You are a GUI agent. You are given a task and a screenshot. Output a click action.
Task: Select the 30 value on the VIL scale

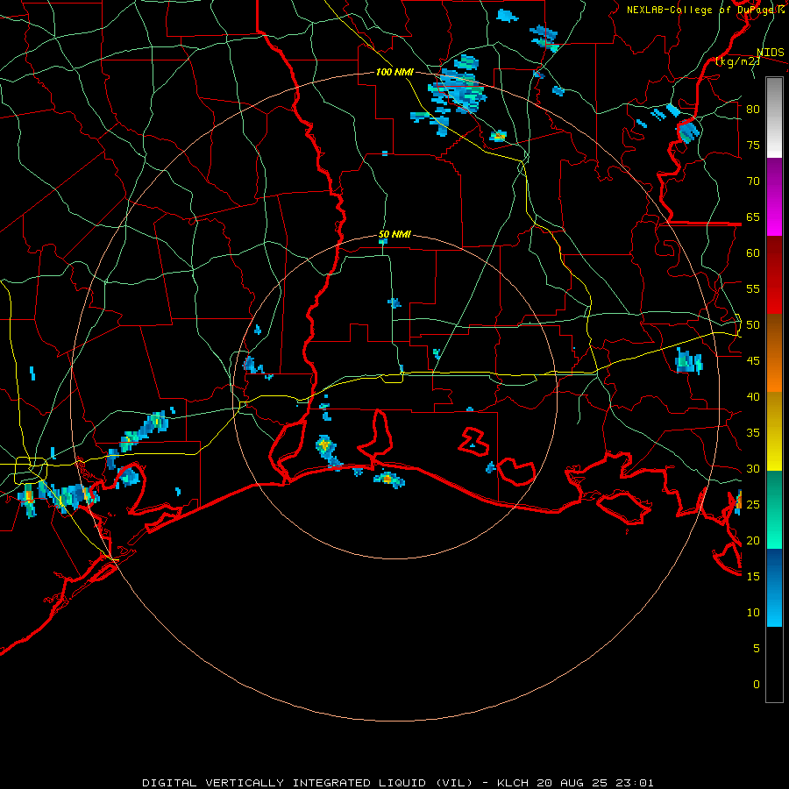753,469
